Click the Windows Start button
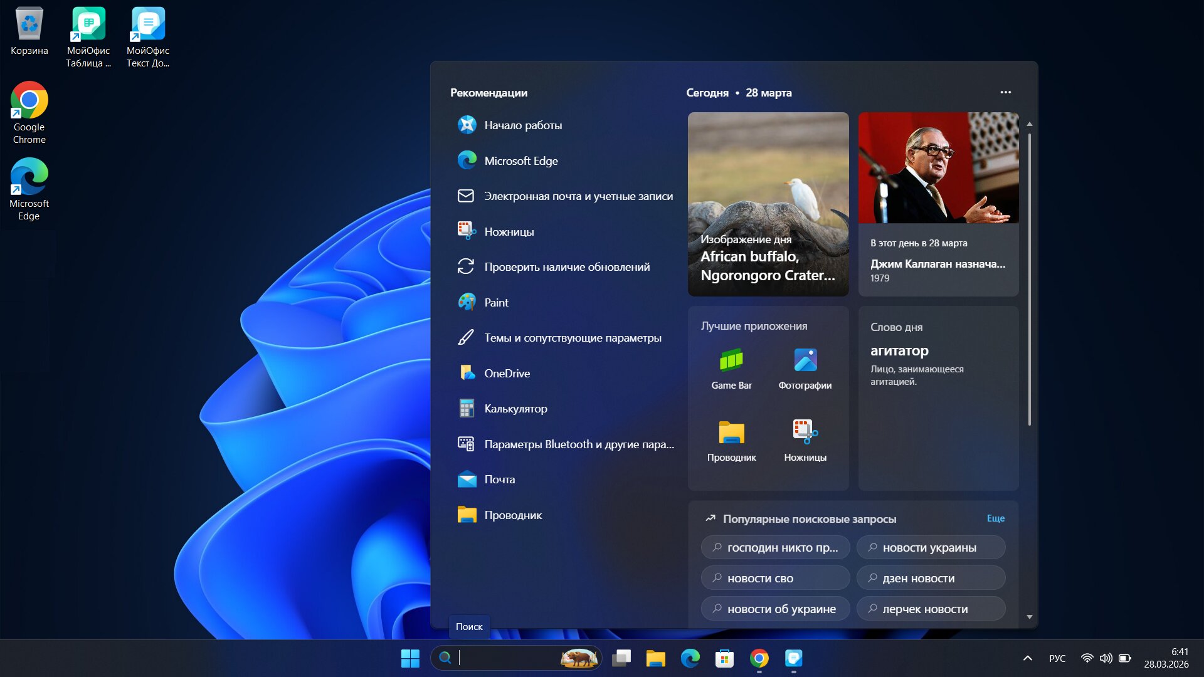This screenshot has height=677, width=1204. 410,658
